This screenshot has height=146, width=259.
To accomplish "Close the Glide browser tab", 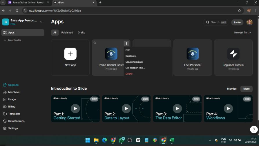I will coord(93,3).
